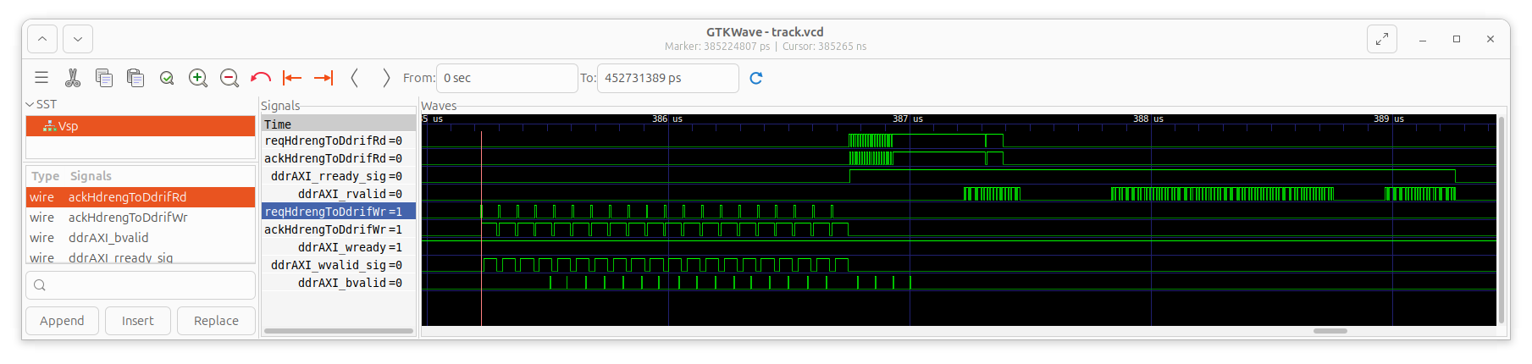Click the waveform horizontal scrollbar handle
The height and width of the screenshot is (364, 1532).
[1330, 331]
